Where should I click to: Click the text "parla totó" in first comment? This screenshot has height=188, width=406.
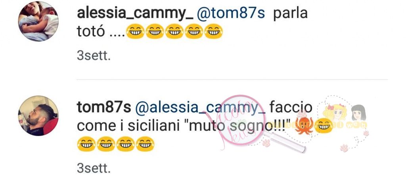pos(192,23)
